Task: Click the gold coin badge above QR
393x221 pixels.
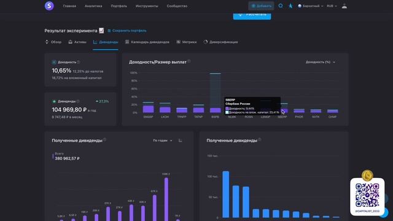Action: tap(367, 175)
